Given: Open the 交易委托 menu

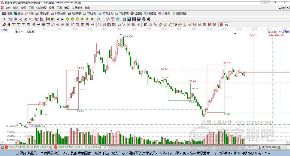Looking at the screenshot, I should coord(77,8).
